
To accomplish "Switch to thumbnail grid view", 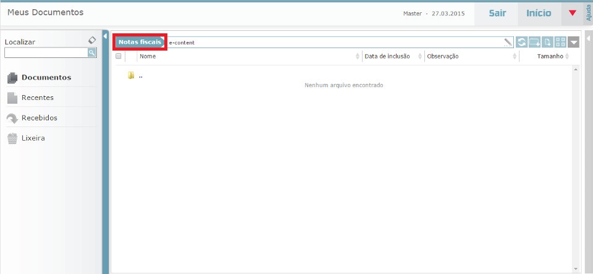I will 560,43.
